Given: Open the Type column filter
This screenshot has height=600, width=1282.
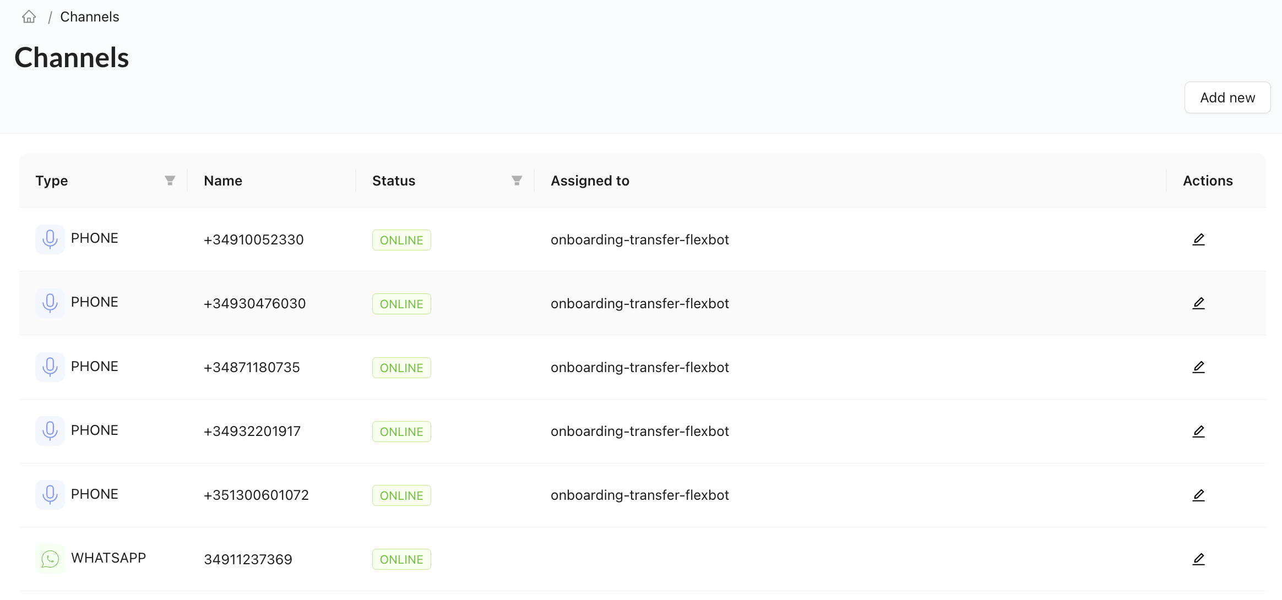Looking at the screenshot, I should (x=170, y=181).
